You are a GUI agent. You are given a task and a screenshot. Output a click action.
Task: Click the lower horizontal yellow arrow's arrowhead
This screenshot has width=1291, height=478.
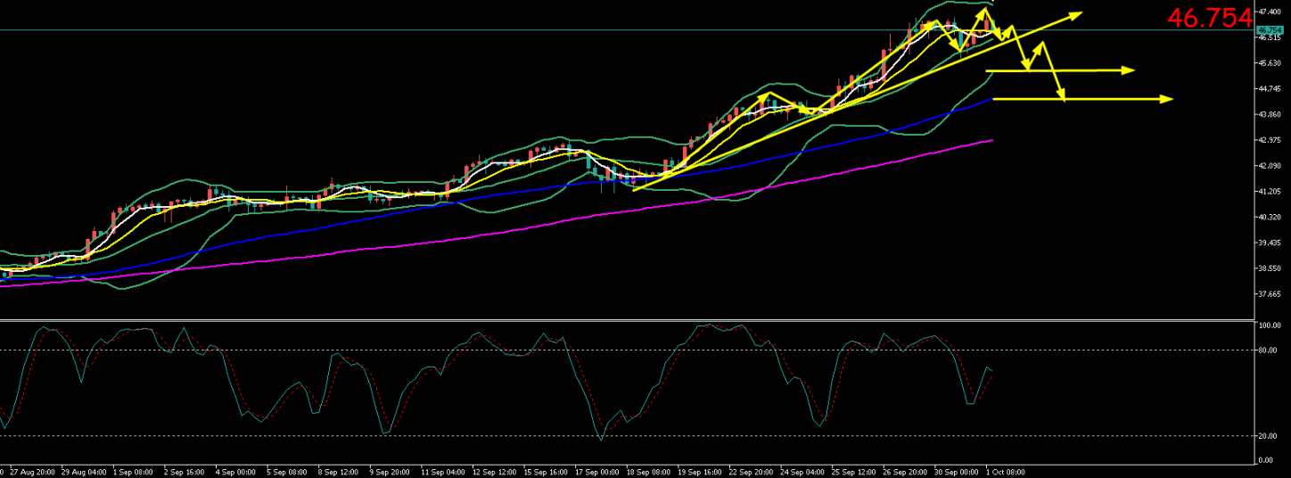coord(1167,99)
